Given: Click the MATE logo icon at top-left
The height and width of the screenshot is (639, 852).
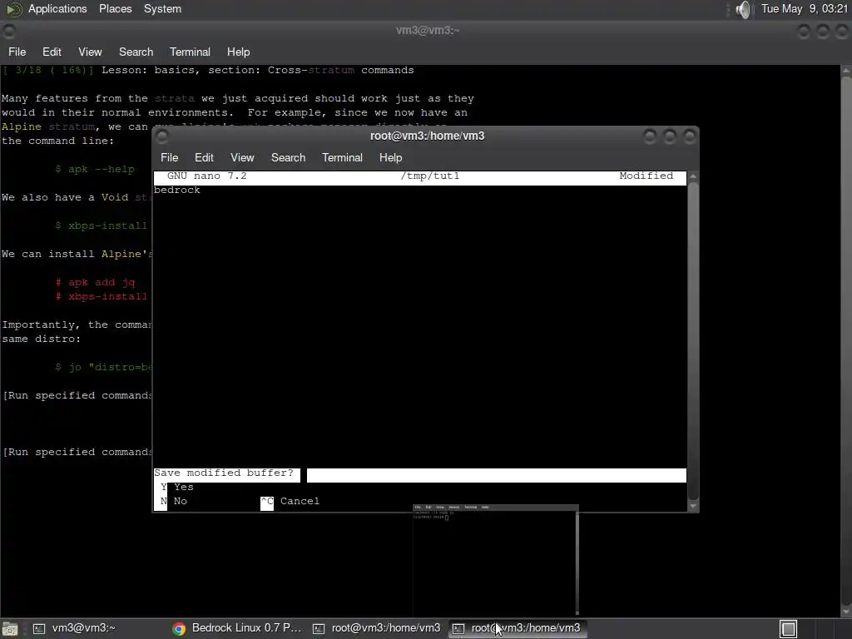Looking at the screenshot, I should (14, 9).
